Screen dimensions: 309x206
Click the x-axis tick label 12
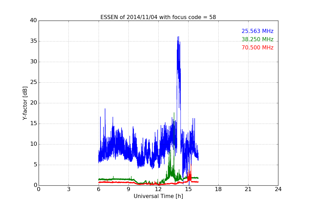tap(158, 189)
